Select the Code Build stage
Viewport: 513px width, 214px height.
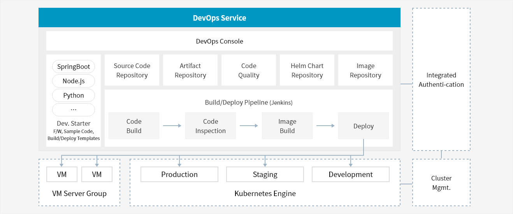point(134,126)
